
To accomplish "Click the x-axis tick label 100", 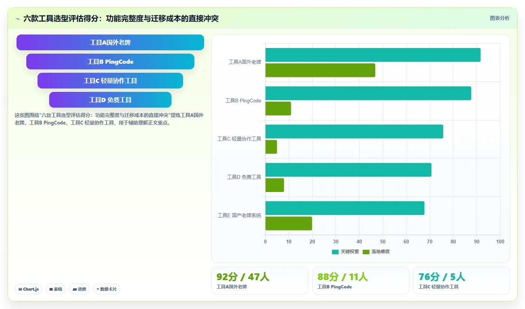I will coord(500,242).
